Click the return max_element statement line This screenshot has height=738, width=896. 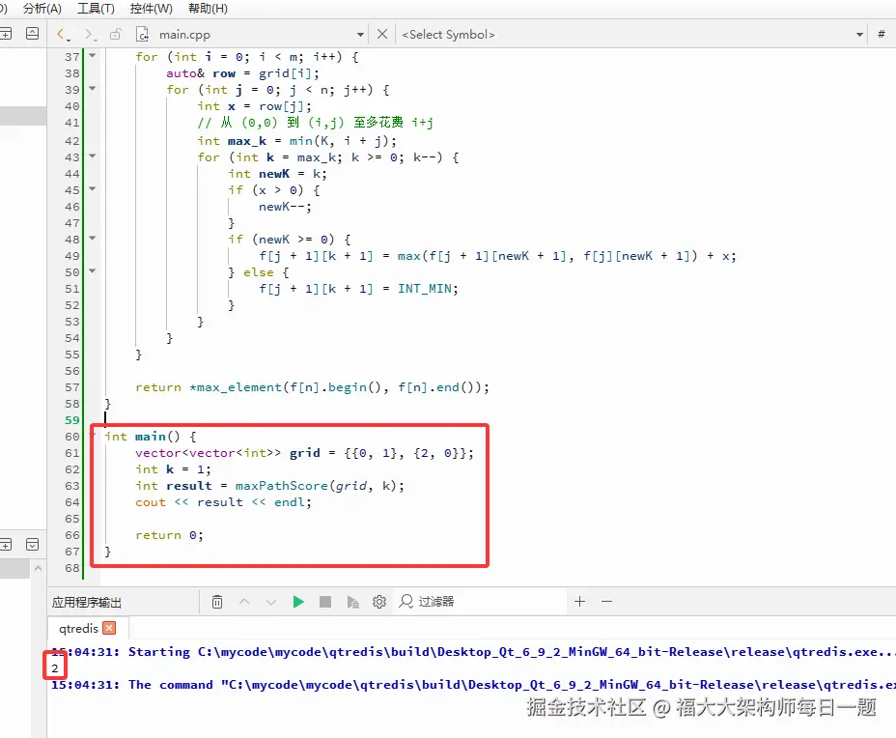(313, 387)
